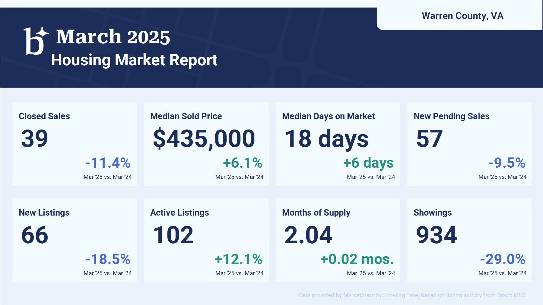Click the -18.5% new listings change
The image size is (543, 305).
(x=108, y=259)
